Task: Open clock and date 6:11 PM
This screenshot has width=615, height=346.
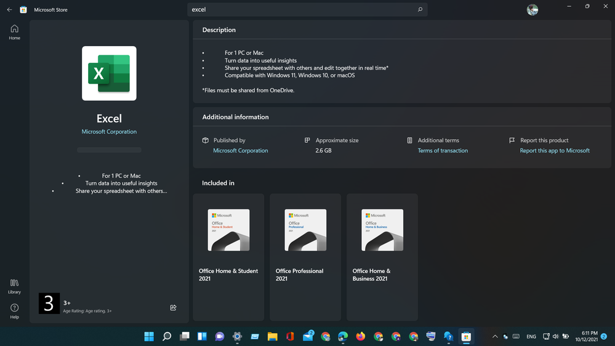Action: 586,336
